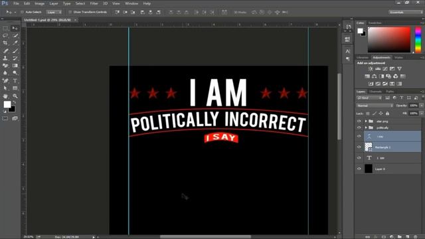Open the History panel icon
Image resolution: width=425 pixels, height=239 pixels.
pyautogui.click(x=348, y=27)
